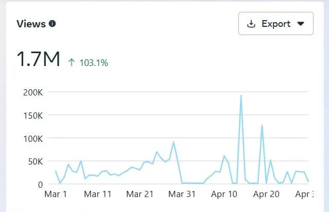This screenshot has width=329, height=212.
Task: Click the download icon in Export button
Action: point(252,24)
